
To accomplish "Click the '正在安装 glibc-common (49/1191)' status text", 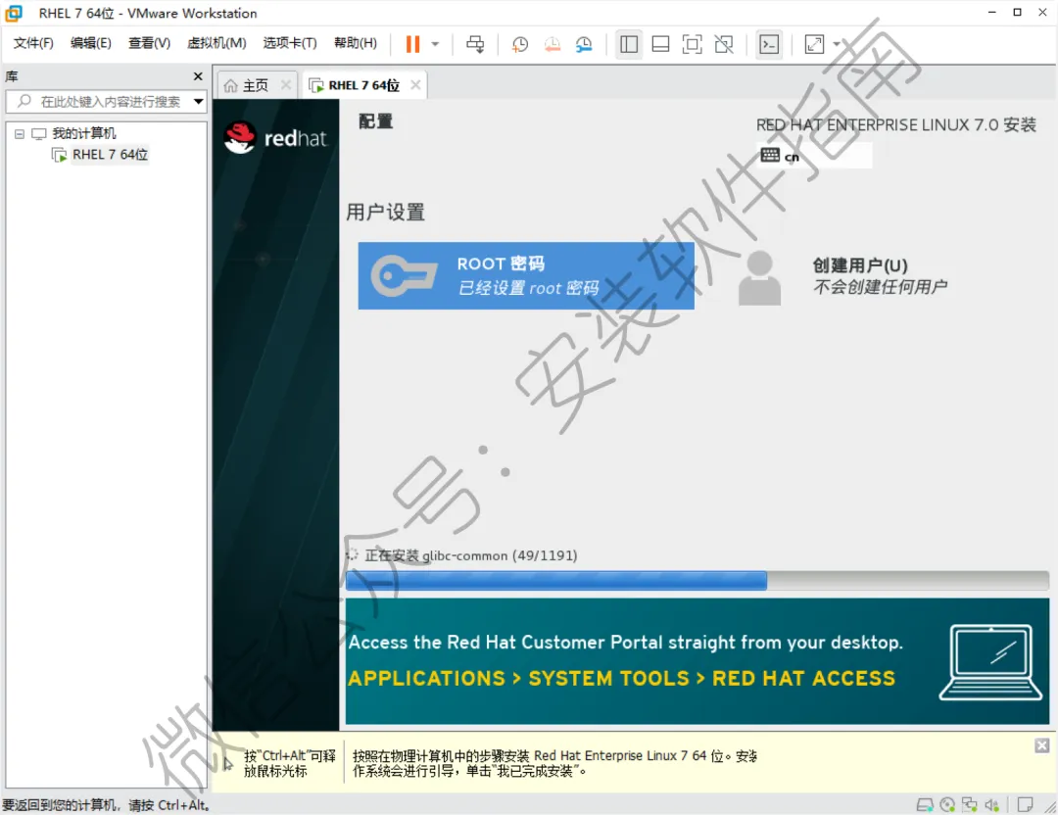I will coord(471,556).
